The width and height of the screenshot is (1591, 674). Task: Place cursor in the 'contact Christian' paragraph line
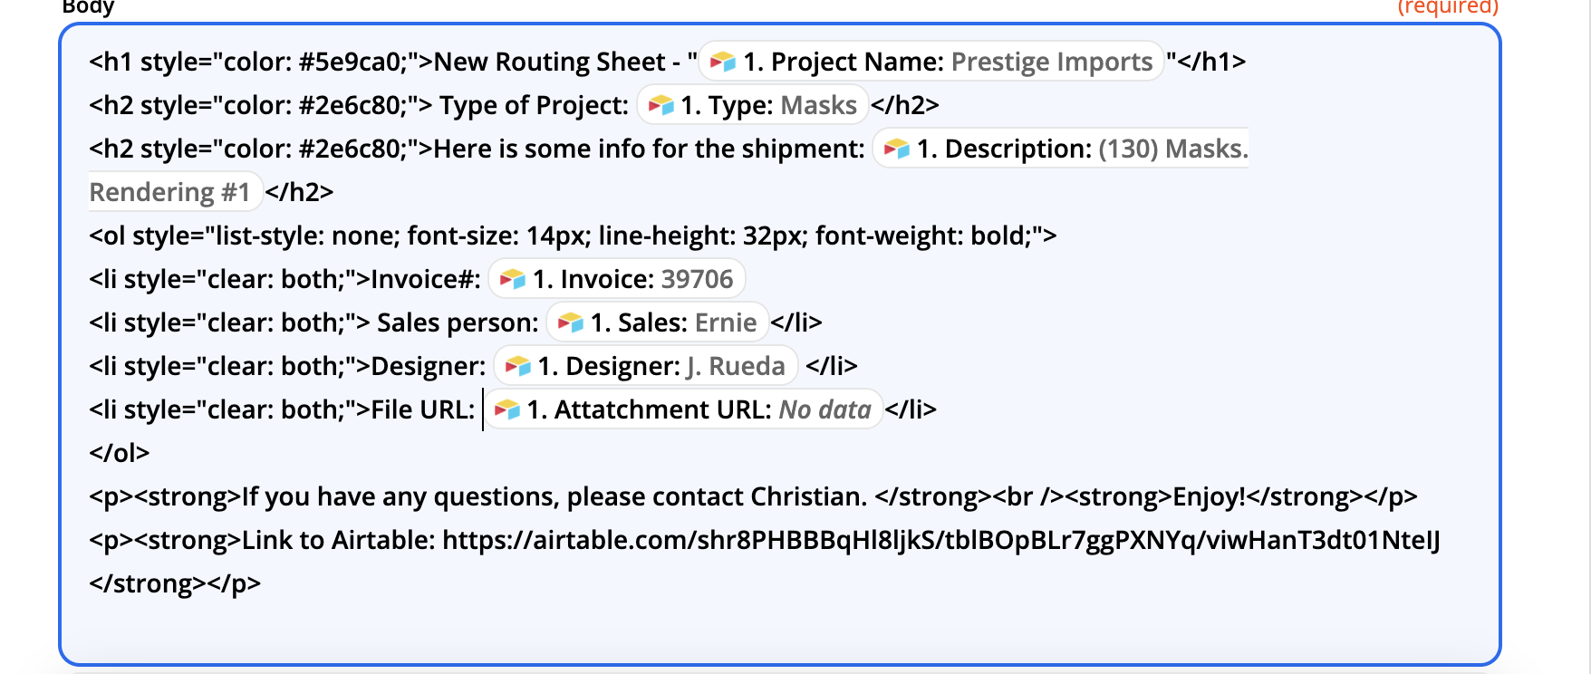pyautogui.click(x=753, y=496)
